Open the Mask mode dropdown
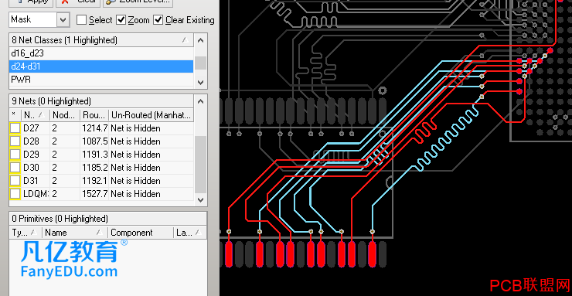This screenshot has height=296, width=572. coord(63,19)
